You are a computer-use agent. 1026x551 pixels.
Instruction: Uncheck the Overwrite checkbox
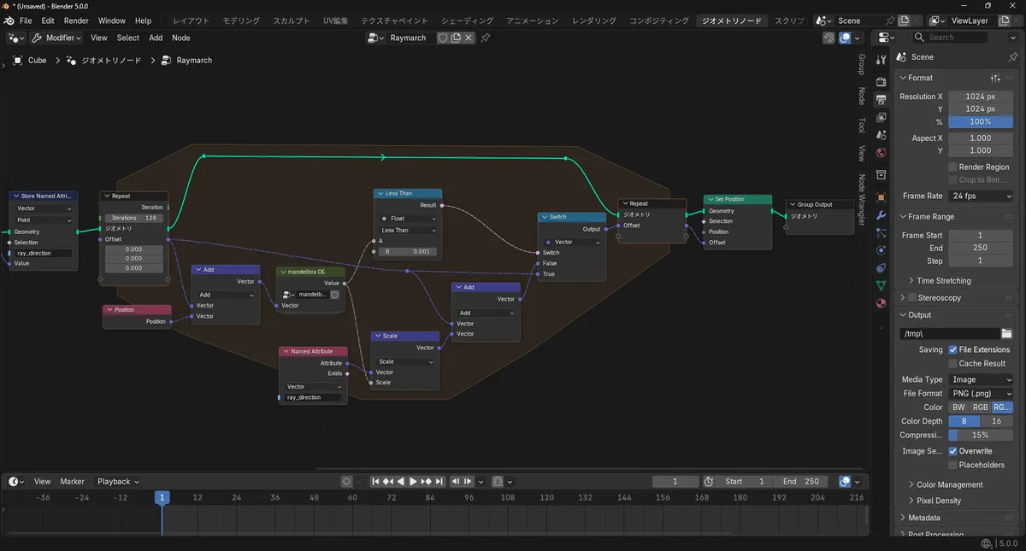coord(952,451)
